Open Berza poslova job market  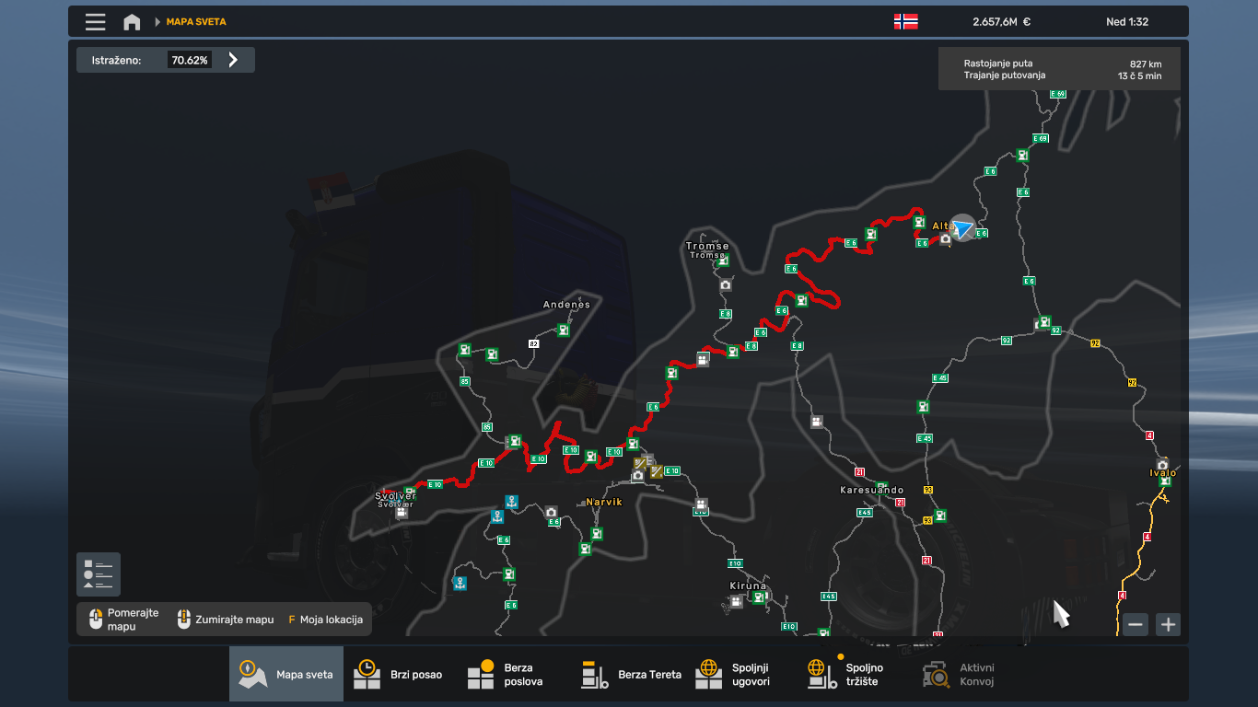(x=505, y=674)
